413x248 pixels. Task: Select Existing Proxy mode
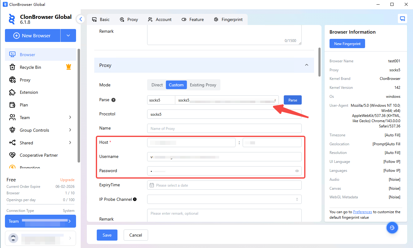(x=203, y=85)
